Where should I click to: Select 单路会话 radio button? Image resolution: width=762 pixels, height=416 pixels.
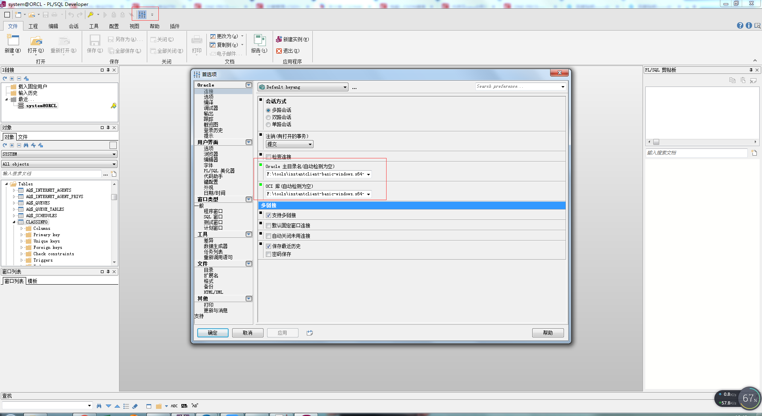268,125
